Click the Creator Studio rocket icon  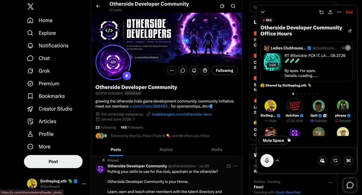click(x=30, y=109)
